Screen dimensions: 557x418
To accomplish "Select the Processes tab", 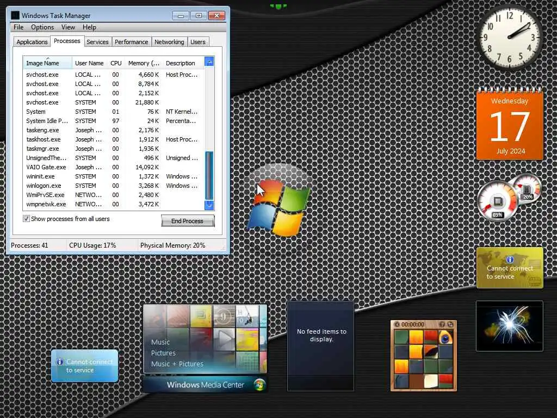I will [67, 41].
